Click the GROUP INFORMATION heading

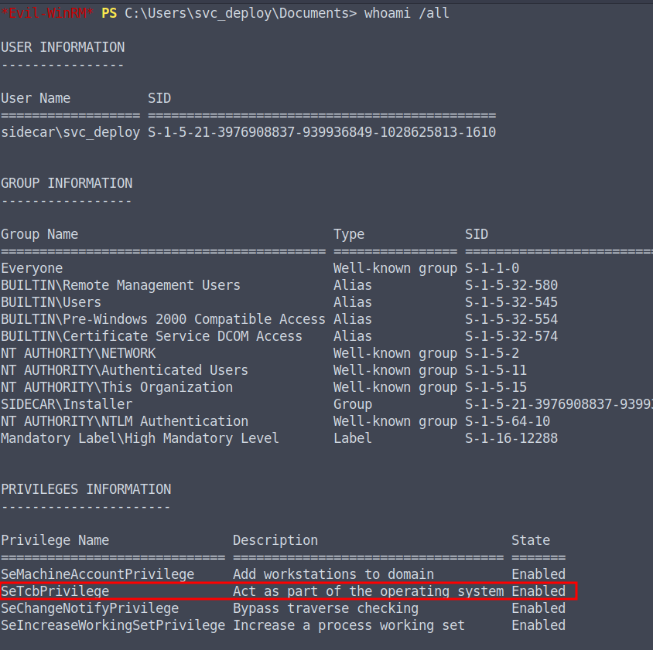[67, 183]
